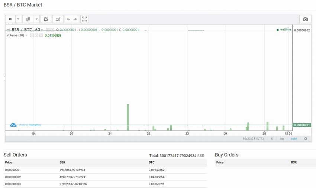Click the TradingView cloud logo
Viewport: 316px width, 188px height.
(13, 125)
